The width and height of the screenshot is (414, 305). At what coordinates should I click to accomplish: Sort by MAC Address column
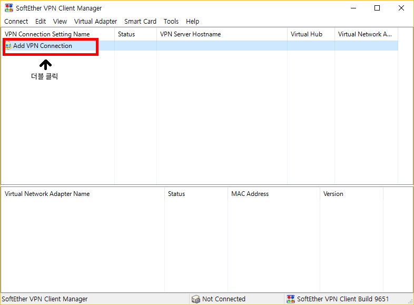pos(274,194)
